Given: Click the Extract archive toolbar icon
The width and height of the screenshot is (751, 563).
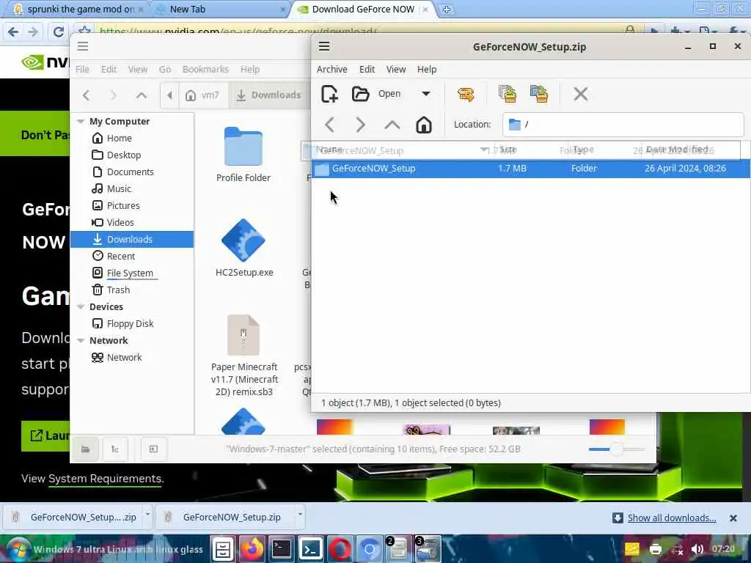Looking at the screenshot, I should click(x=466, y=94).
